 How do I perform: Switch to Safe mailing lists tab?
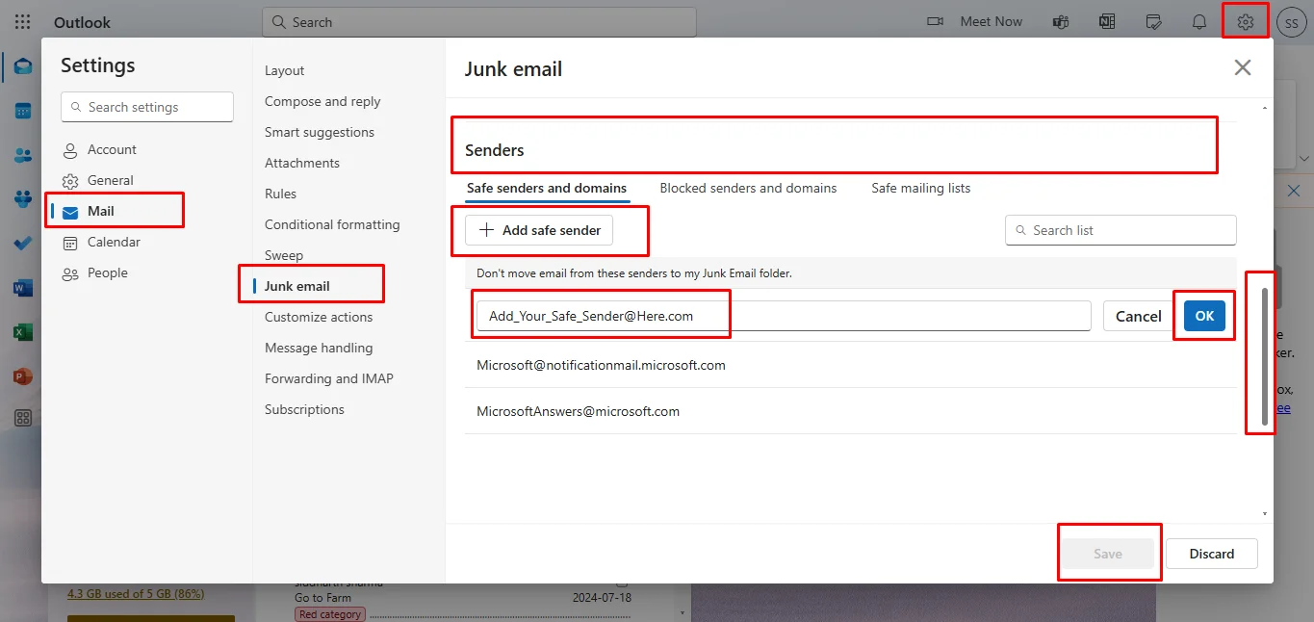(921, 188)
